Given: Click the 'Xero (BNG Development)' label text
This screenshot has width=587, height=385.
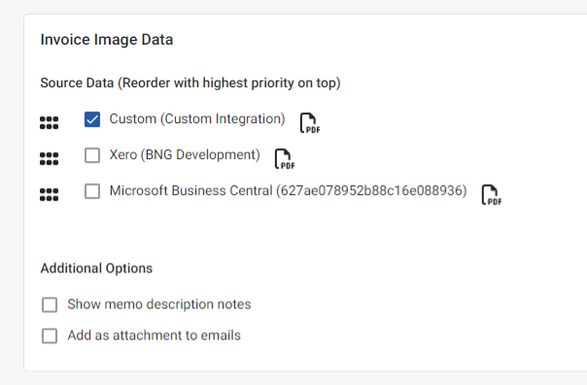Looking at the screenshot, I should 185,155.
